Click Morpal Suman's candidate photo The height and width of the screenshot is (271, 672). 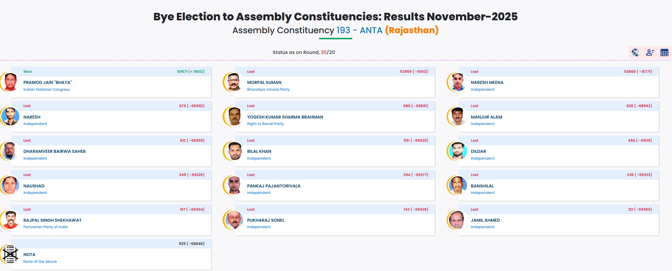pyautogui.click(x=234, y=82)
